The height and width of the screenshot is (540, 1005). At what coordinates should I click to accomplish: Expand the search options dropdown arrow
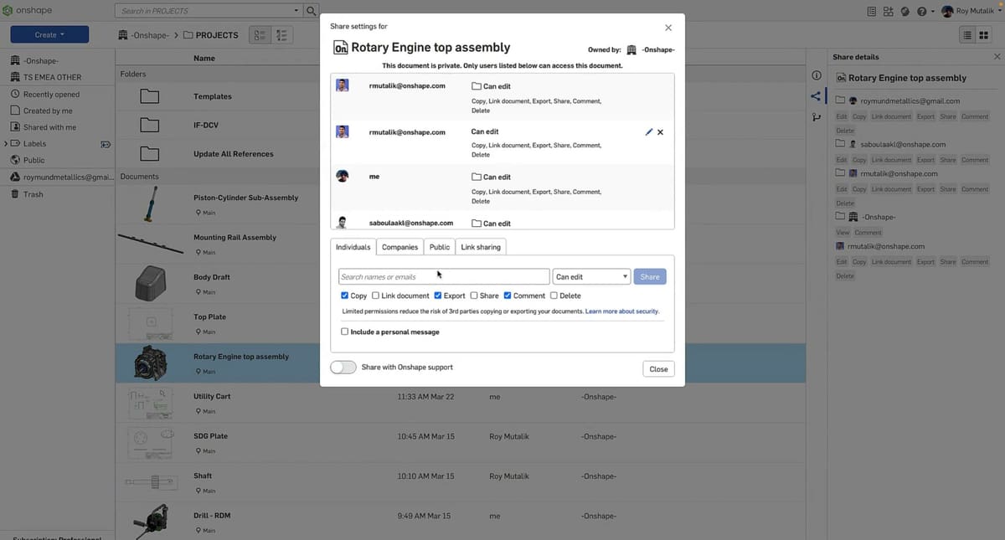296,11
